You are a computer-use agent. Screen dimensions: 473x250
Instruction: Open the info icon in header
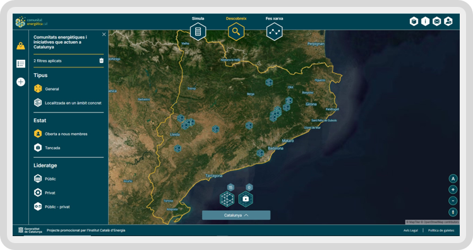426,21
